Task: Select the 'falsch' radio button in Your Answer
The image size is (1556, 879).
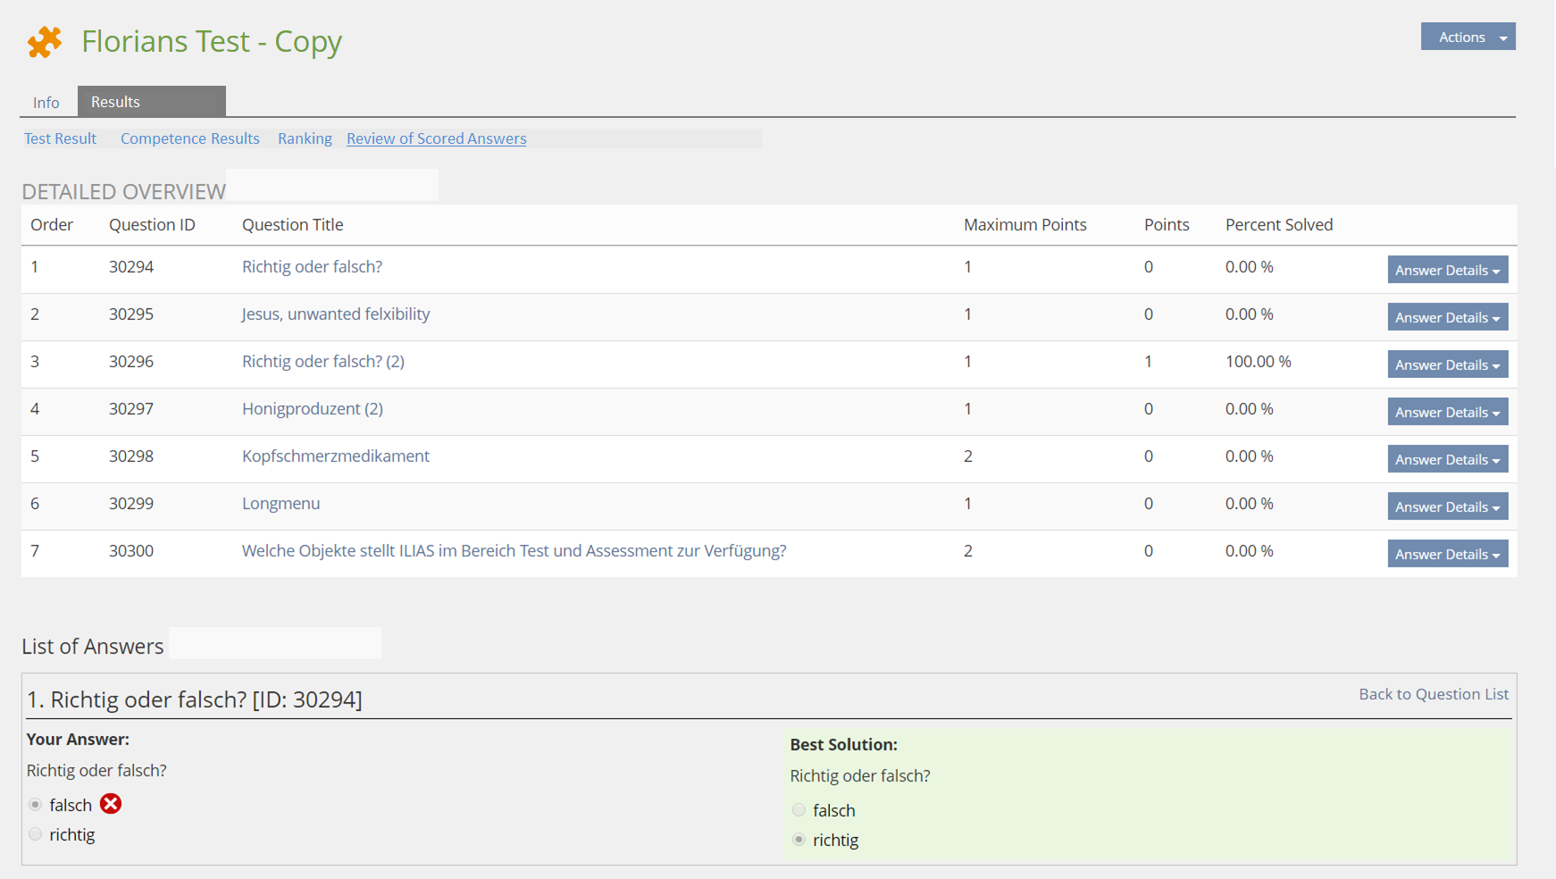Action: point(36,805)
